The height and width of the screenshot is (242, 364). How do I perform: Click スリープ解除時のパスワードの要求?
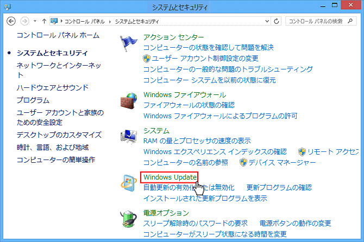pyautogui.click(x=196, y=223)
